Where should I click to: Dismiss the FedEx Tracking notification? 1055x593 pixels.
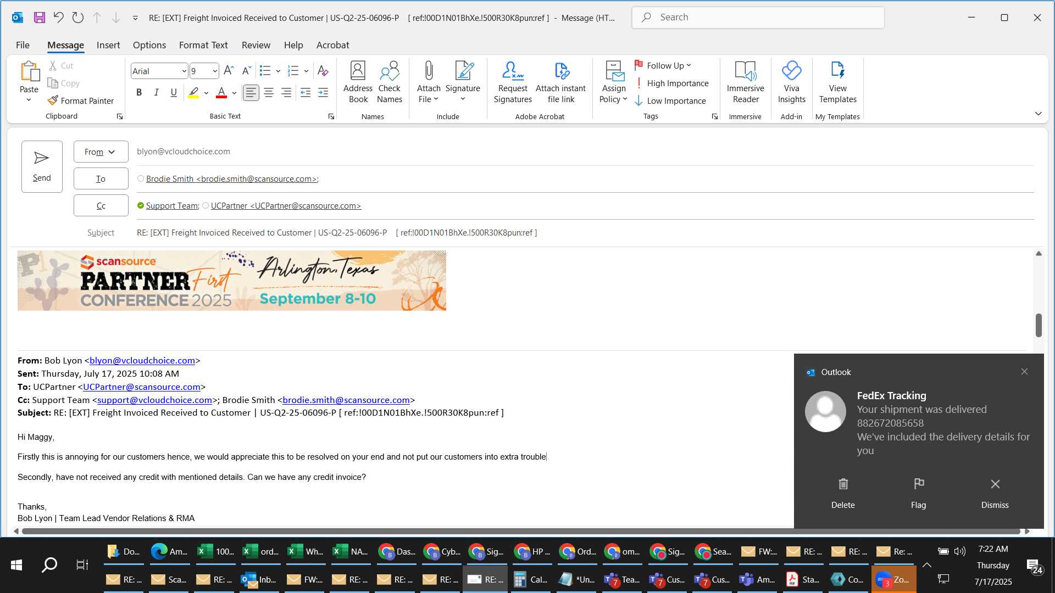click(995, 493)
